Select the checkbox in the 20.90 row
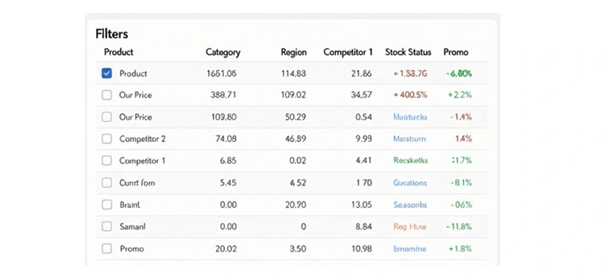The height and width of the screenshot is (276, 608). tap(107, 205)
